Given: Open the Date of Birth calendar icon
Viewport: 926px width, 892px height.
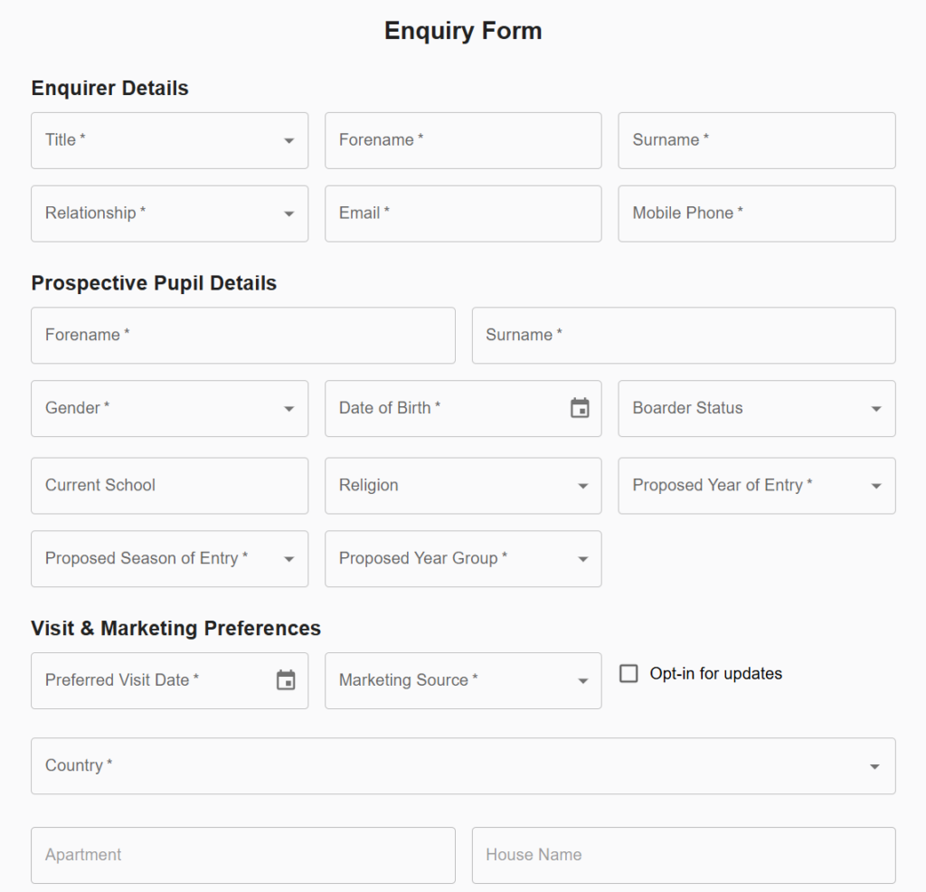Looking at the screenshot, I should pyautogui.click(x=580, y=408).
